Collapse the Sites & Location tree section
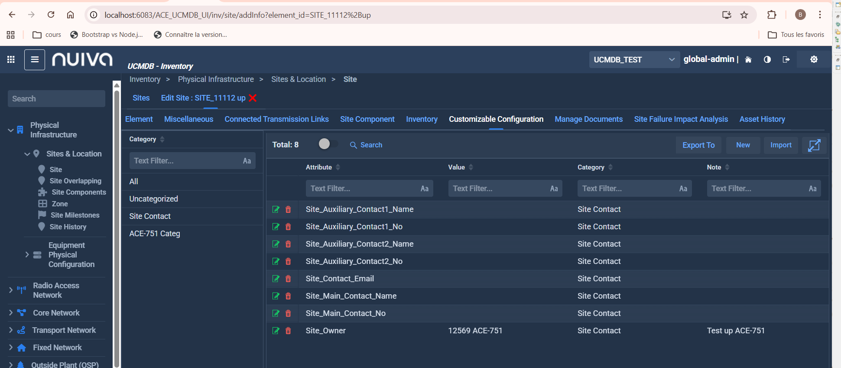 (27, 154)
